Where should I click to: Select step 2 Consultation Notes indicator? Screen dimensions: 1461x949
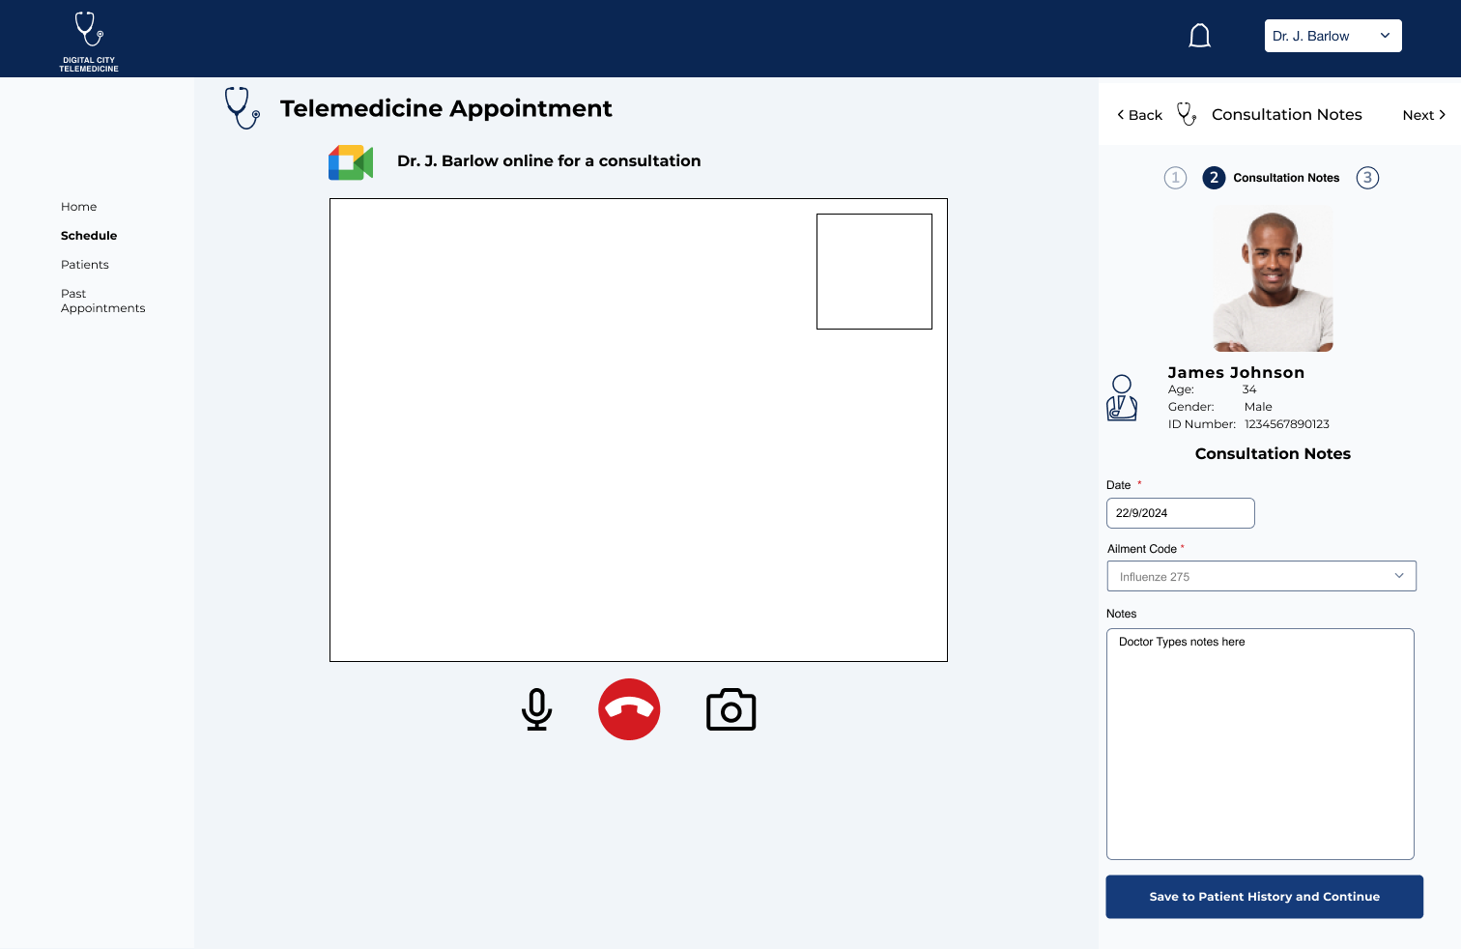[x=1214, y=178]
